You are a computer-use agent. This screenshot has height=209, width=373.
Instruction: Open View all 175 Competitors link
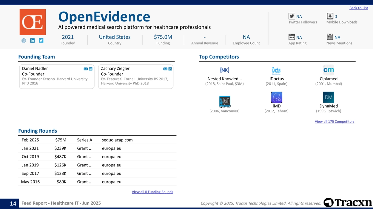pyautogui.click(x=335, y=122)
